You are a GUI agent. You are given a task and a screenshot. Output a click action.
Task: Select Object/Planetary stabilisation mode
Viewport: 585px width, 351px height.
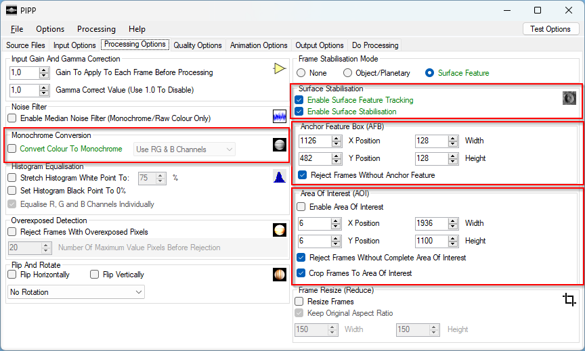(x=347, y=73)
